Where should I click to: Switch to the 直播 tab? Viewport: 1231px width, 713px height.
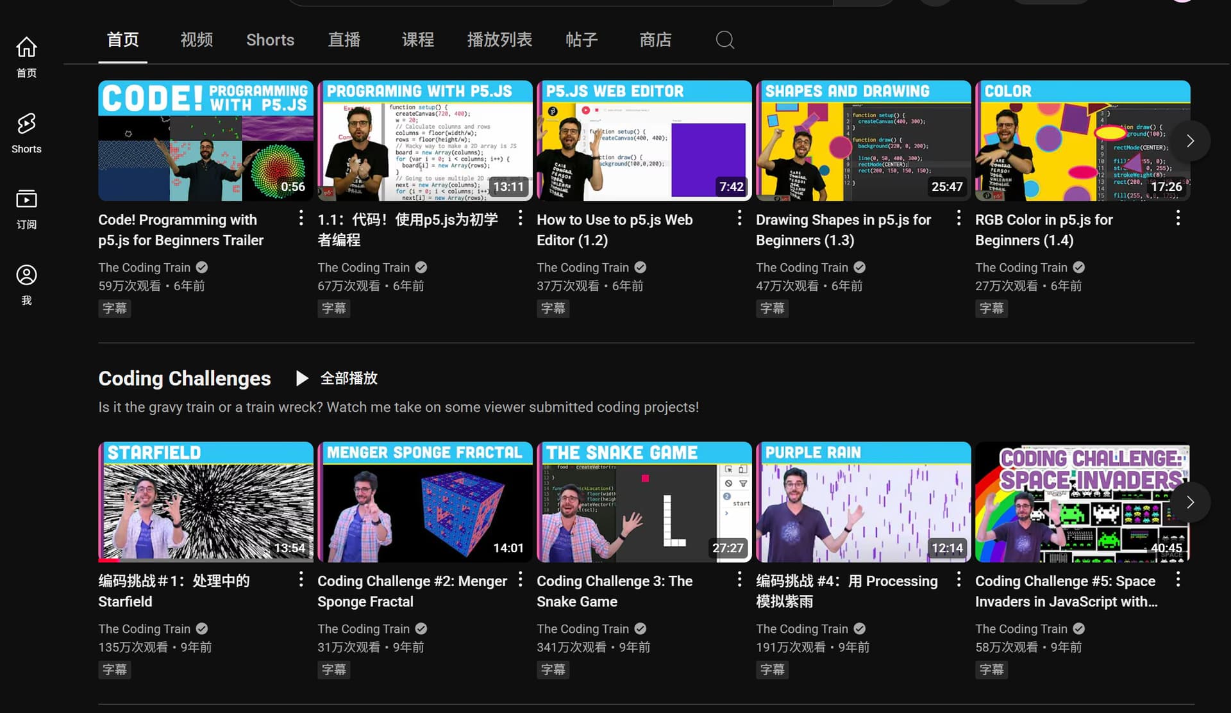(344, 40)
